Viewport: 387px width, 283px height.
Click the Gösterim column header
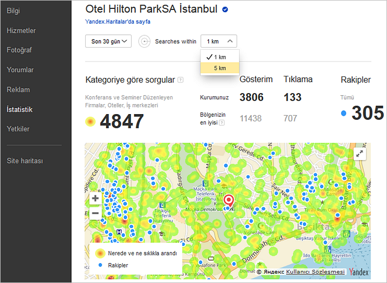[256, 79]
